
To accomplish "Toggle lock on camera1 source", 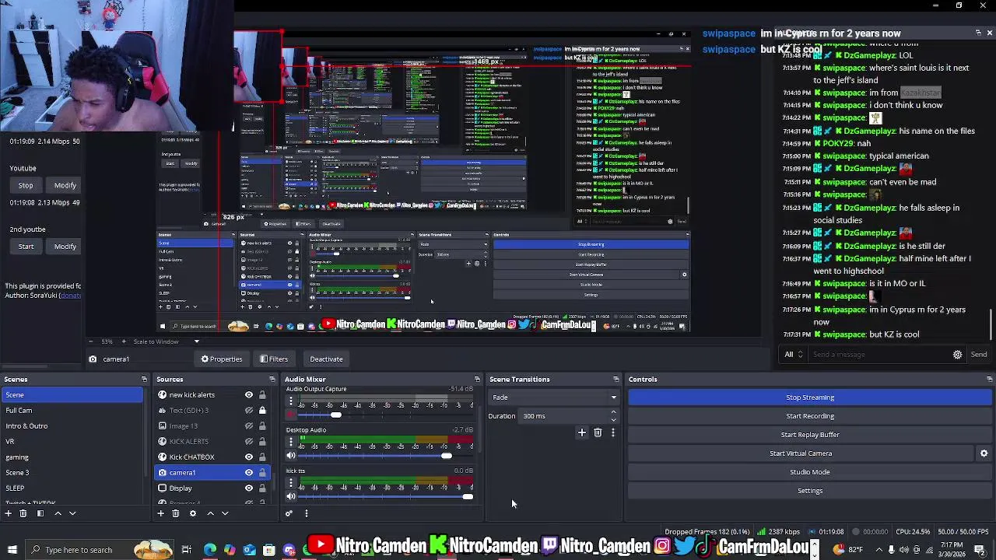I will pyautogui.click(x=262, y=473).
